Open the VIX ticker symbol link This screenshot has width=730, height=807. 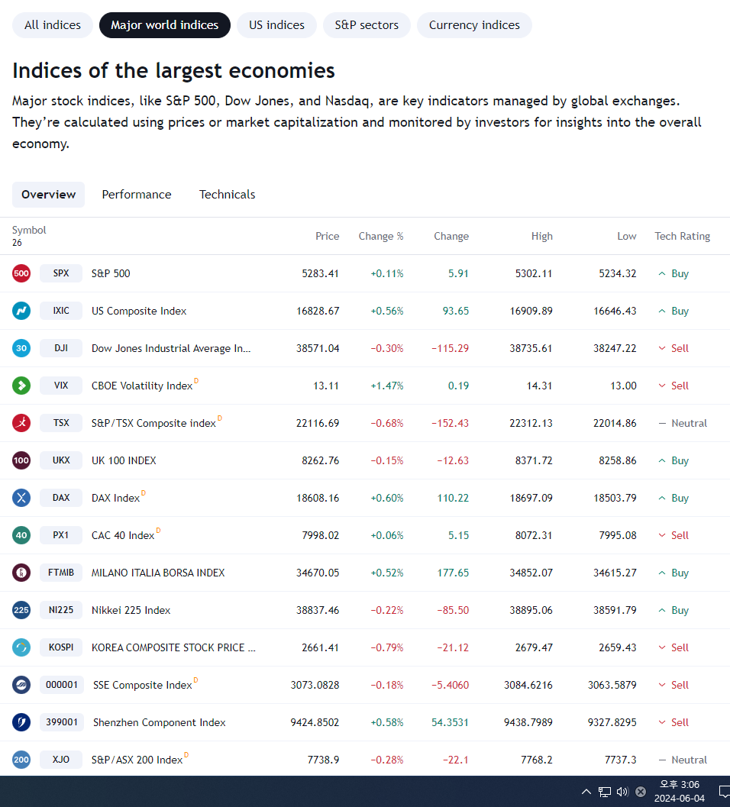point(61,386)
